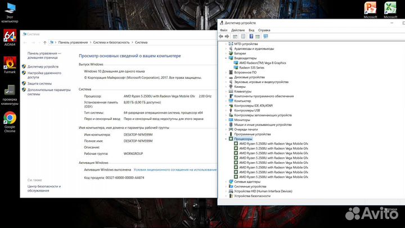Collapse the Процессоры node

(x=226, y=139)
